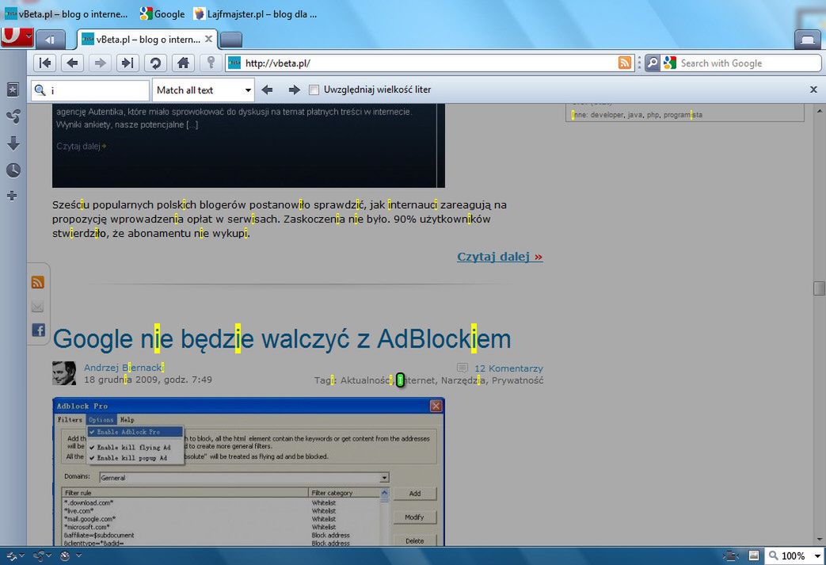Open the Bookmarks panel star icon
826x565 pixels.
[x=13, y=90]
